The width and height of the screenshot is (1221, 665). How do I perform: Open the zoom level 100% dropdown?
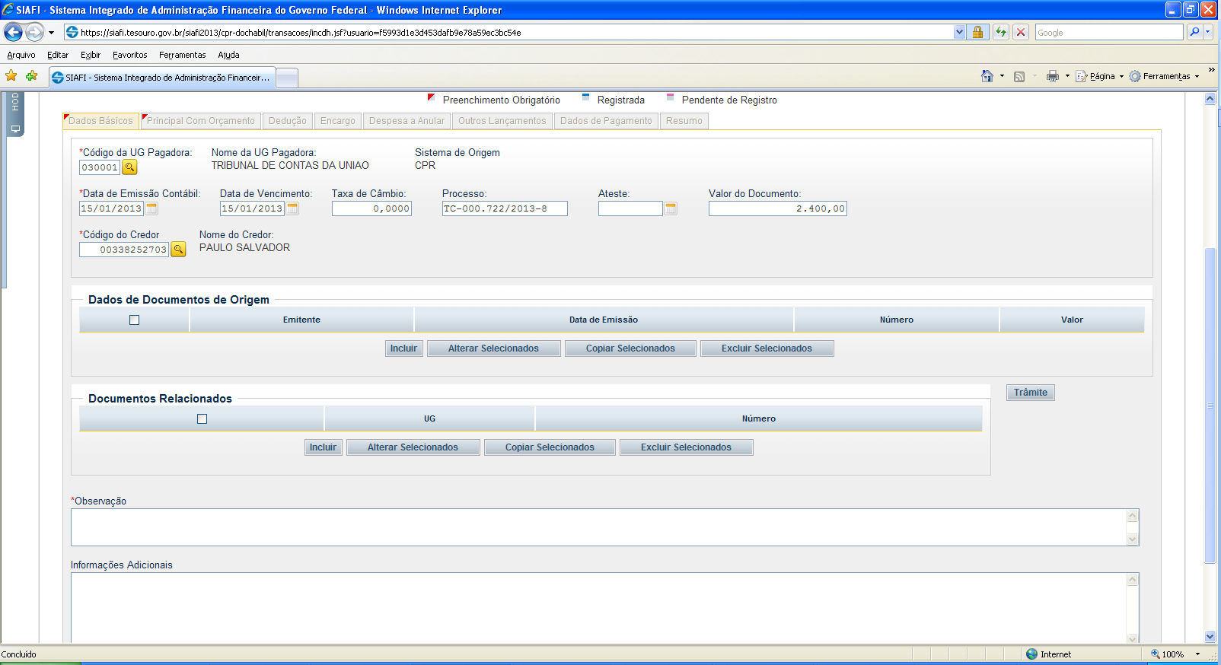1198,654
